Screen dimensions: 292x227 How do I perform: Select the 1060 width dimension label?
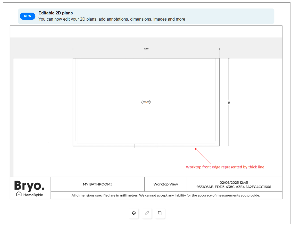146,49
